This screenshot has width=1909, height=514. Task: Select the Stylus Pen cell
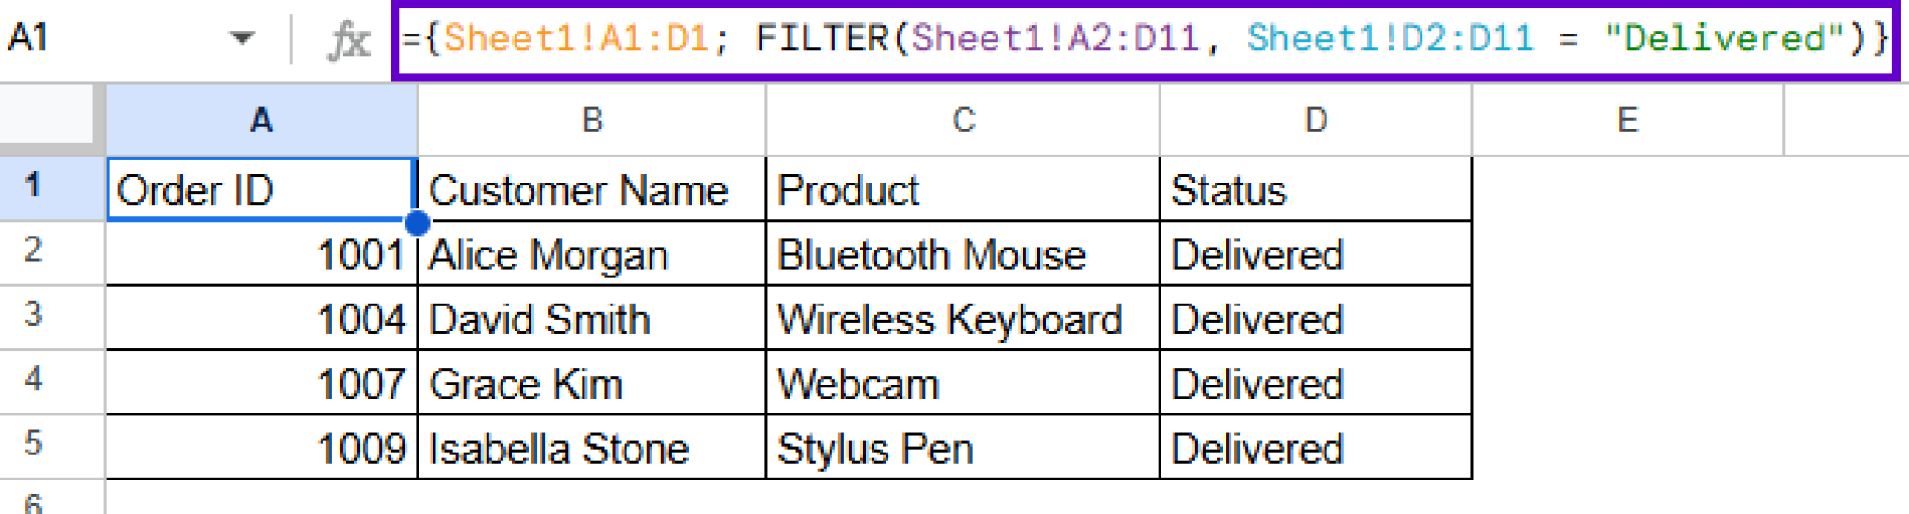click(x=962, y=448)
